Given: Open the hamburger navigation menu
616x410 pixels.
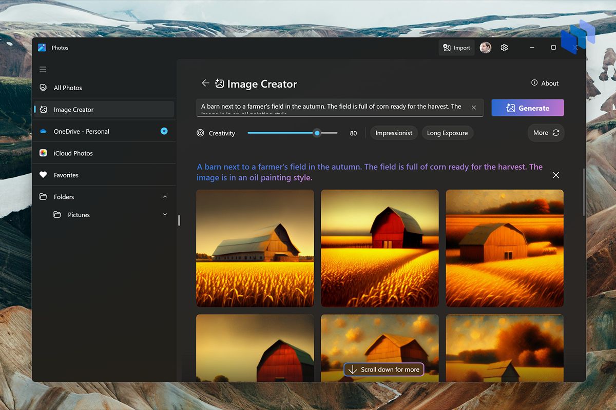Looking at the screenshot, I should [43, 69].
